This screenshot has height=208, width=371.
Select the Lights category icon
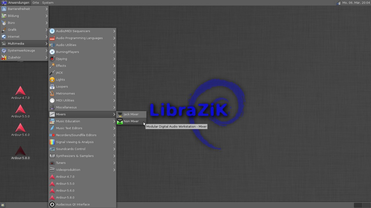[52, 80]
